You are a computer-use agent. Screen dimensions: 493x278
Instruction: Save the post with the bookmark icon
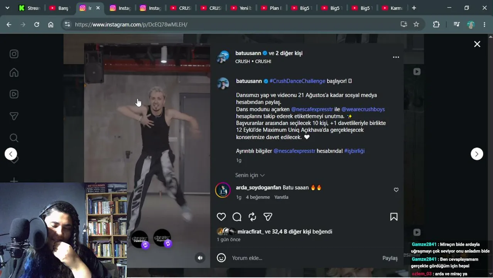[x=394, y=217]
